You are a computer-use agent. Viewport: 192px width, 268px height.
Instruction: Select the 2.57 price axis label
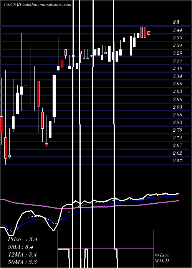click(177, 161)
